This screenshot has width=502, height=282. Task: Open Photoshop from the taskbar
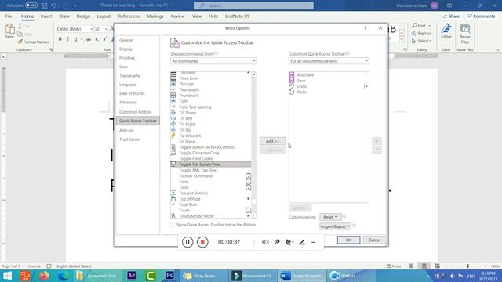(x=169, y=276)
